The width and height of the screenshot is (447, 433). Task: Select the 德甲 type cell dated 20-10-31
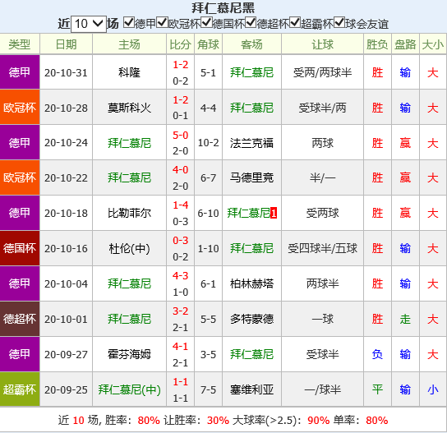pos(20,72)
